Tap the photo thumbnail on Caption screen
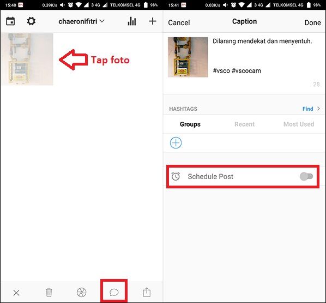Viewport: 326px width, 303px height. (188, 57)
